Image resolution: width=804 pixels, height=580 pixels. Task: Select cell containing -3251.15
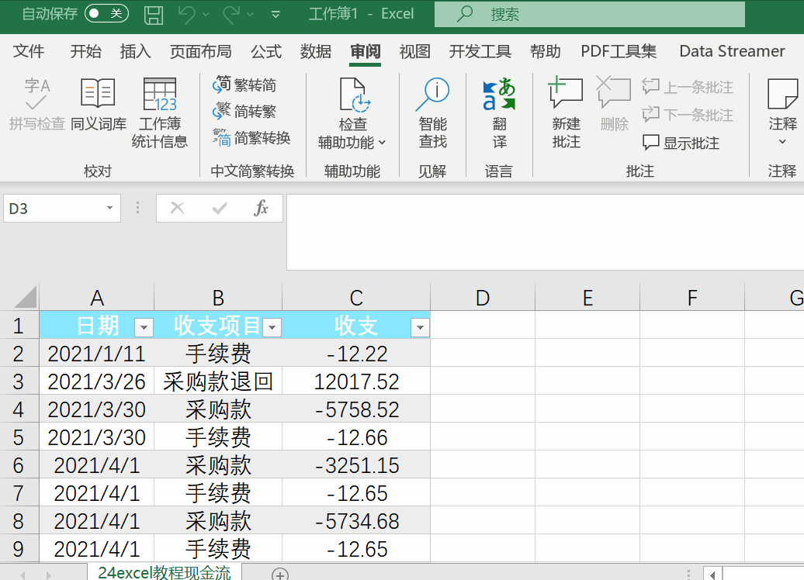click(356, 465)
